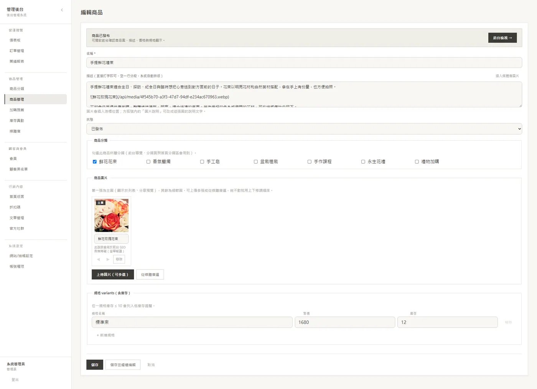Check the 手作課程 category checkbox
This screenshot has height=389, width=537.
[x=310, y=162]
